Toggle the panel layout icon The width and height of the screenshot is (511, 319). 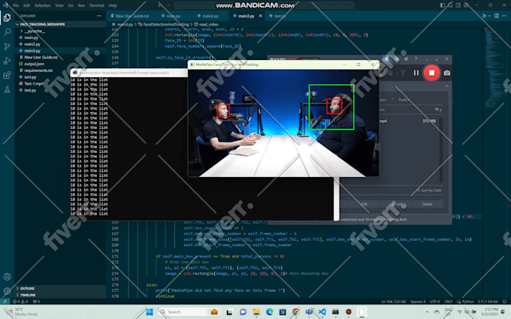point(450,5)
